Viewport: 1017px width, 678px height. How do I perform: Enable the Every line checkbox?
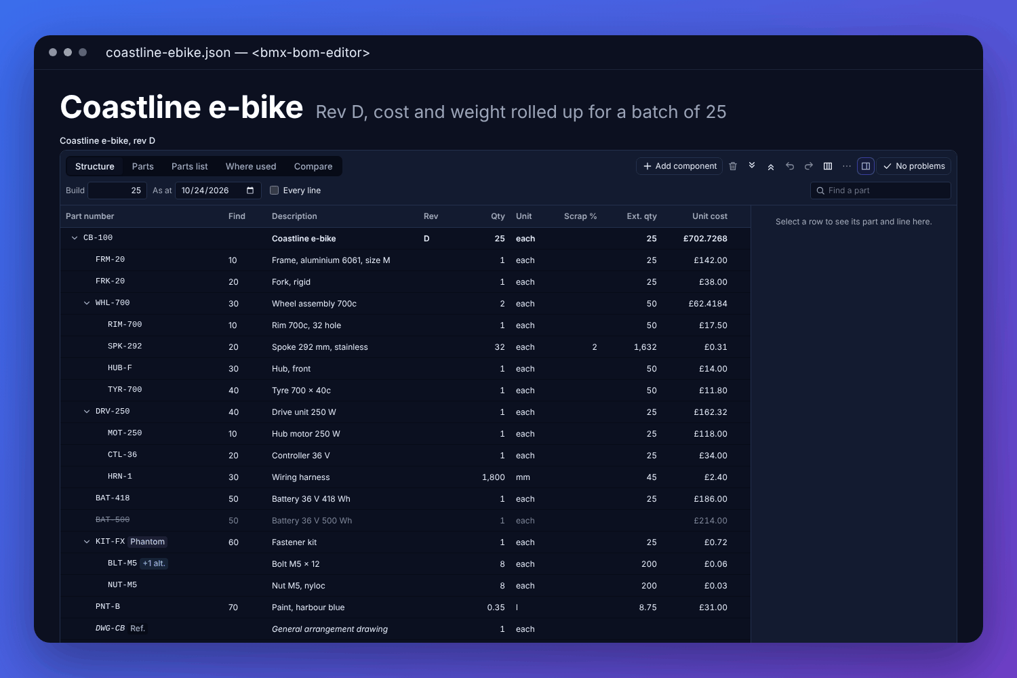(275, 191)
